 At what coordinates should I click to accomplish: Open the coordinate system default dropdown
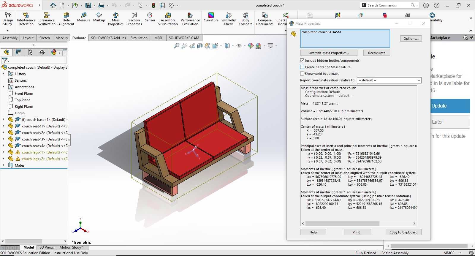(389, 80)
